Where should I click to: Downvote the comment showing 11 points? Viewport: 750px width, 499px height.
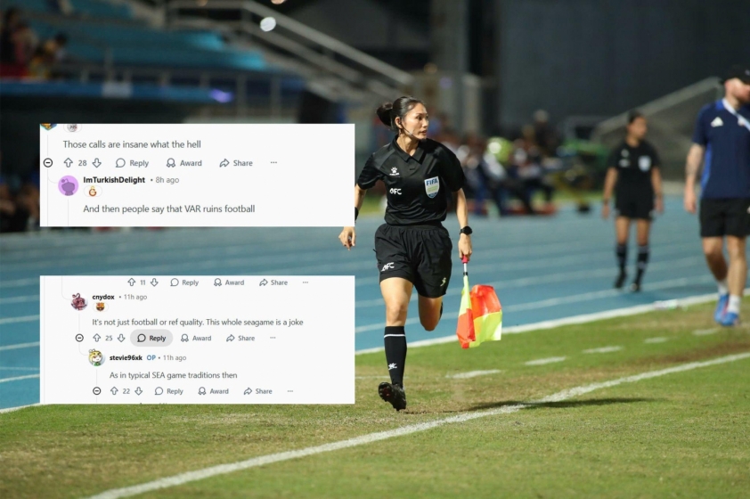point(154,282)
